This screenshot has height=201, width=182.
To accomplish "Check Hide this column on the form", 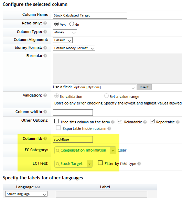I will tap(57, 121).
